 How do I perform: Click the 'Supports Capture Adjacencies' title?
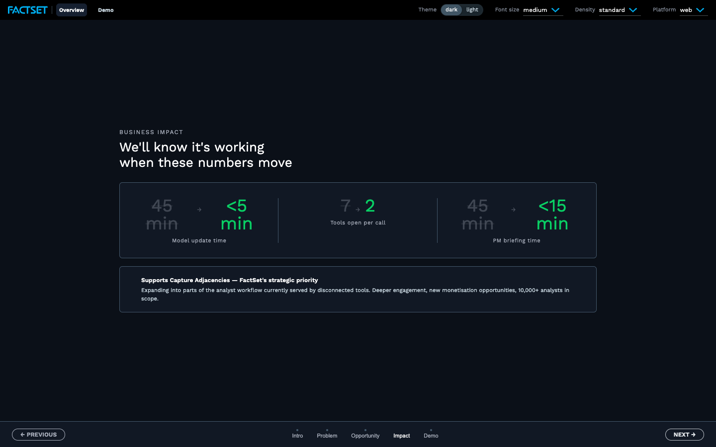229,280
